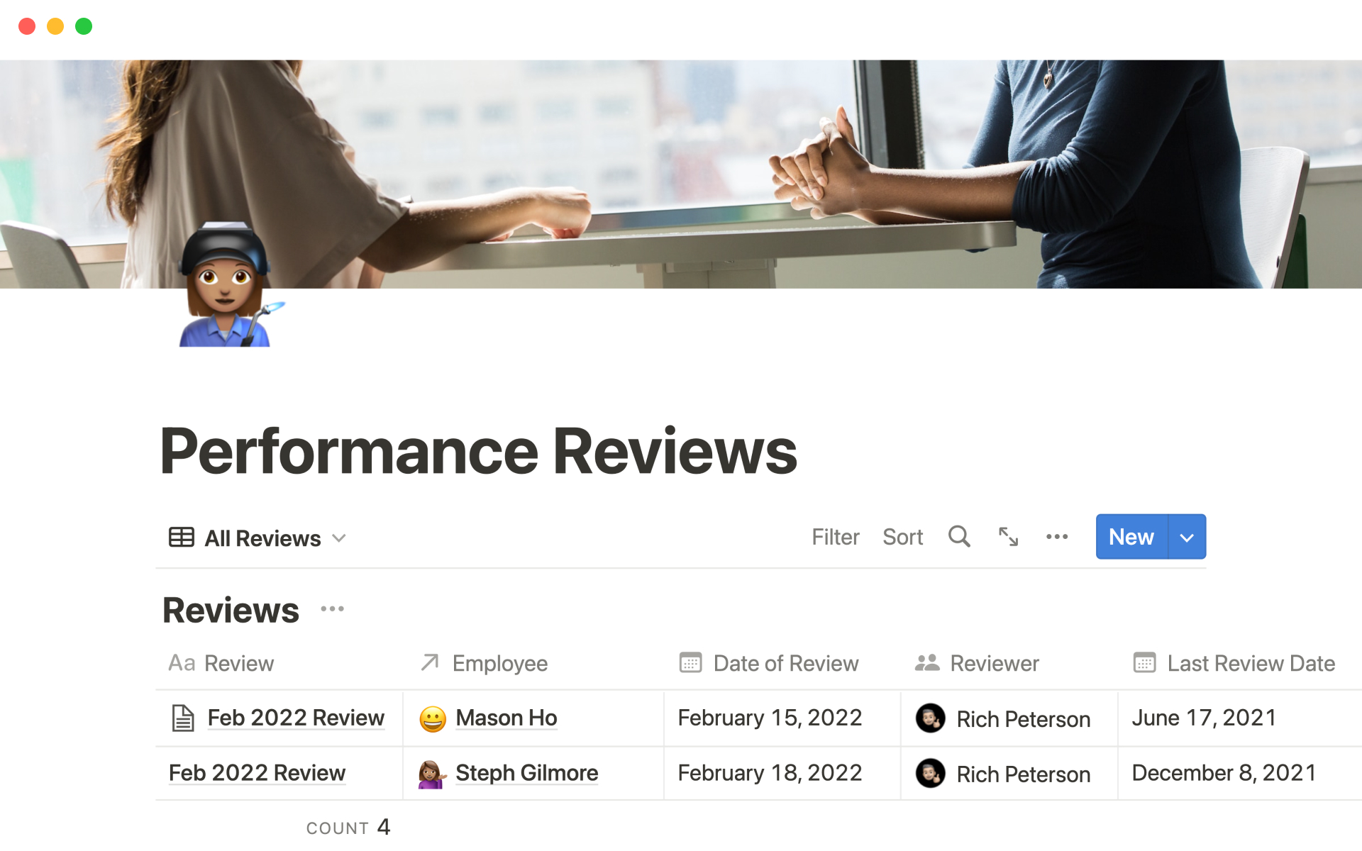The height and width of the screenshot is (851, 1362).
Task: Open search within the Reviews database
Action: click(959, 537)
